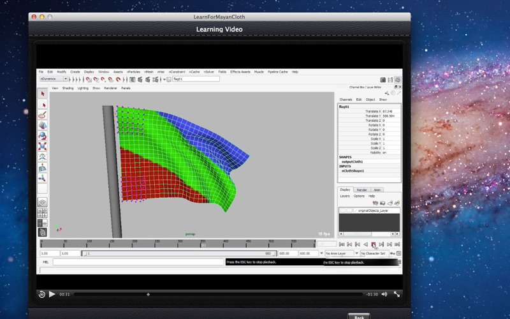Toggle visibility box of originalObjects_Layer

pos(343,211)
